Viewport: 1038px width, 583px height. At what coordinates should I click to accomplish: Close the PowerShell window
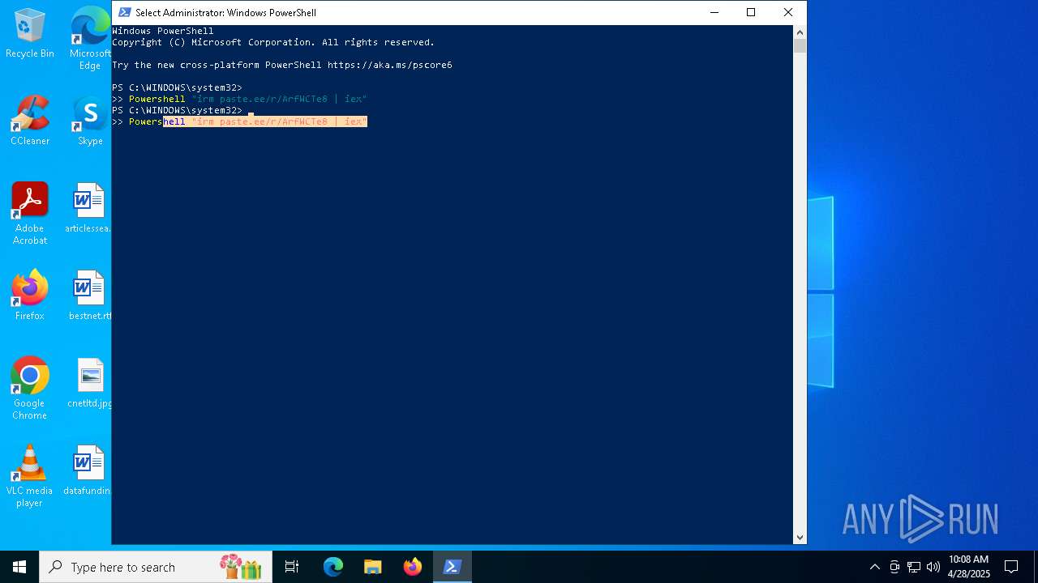click(x=788, y=12)
